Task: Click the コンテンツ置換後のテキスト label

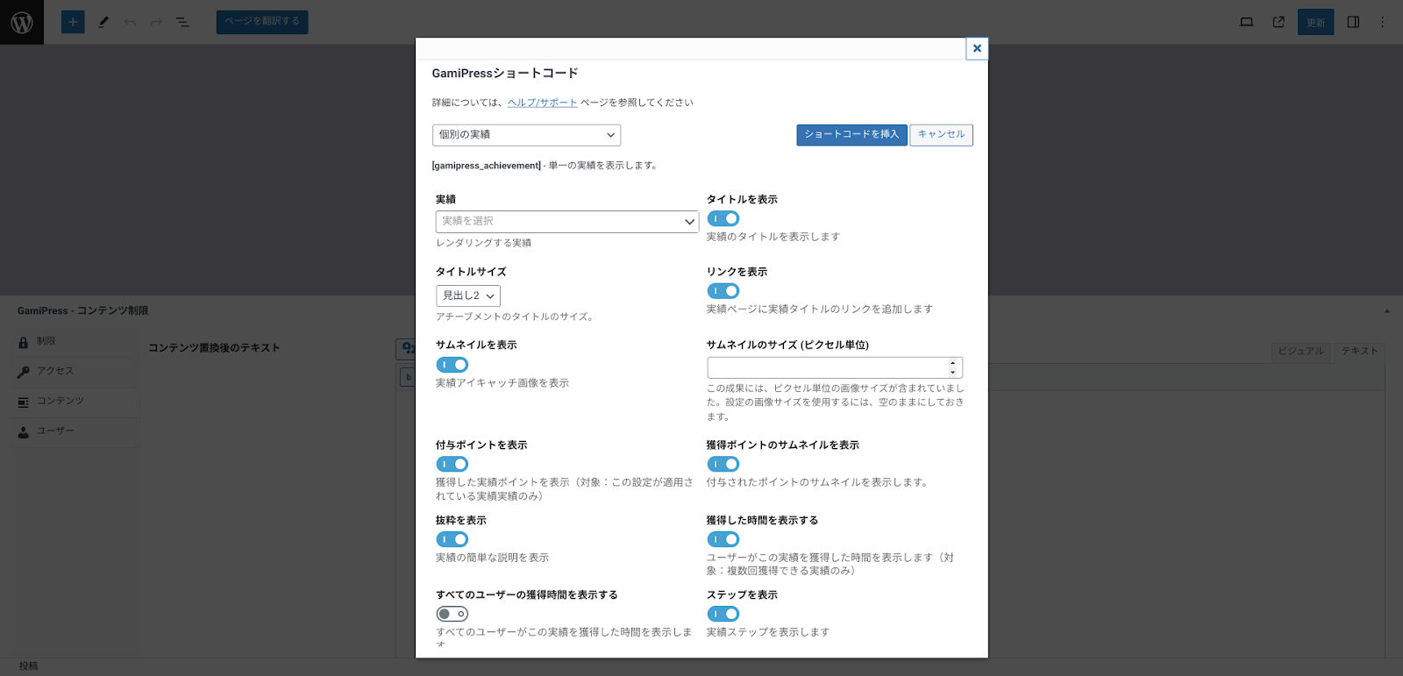Action: click(x=214, y=348)
